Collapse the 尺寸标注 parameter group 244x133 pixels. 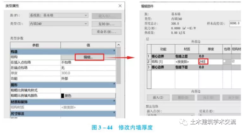coord(114,113)
